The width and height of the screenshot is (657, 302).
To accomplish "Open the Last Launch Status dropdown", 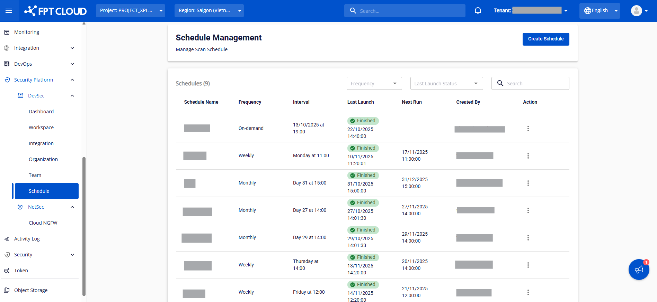I will tap(446, 83).
